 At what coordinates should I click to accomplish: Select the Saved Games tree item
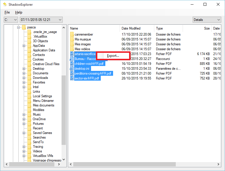42,133
